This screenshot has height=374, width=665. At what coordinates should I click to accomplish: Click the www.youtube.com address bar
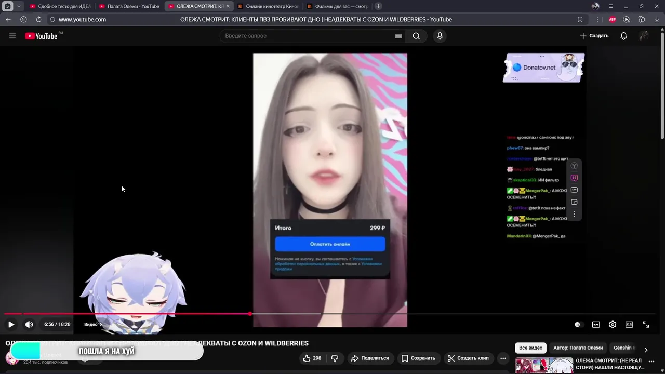point(82,19)
